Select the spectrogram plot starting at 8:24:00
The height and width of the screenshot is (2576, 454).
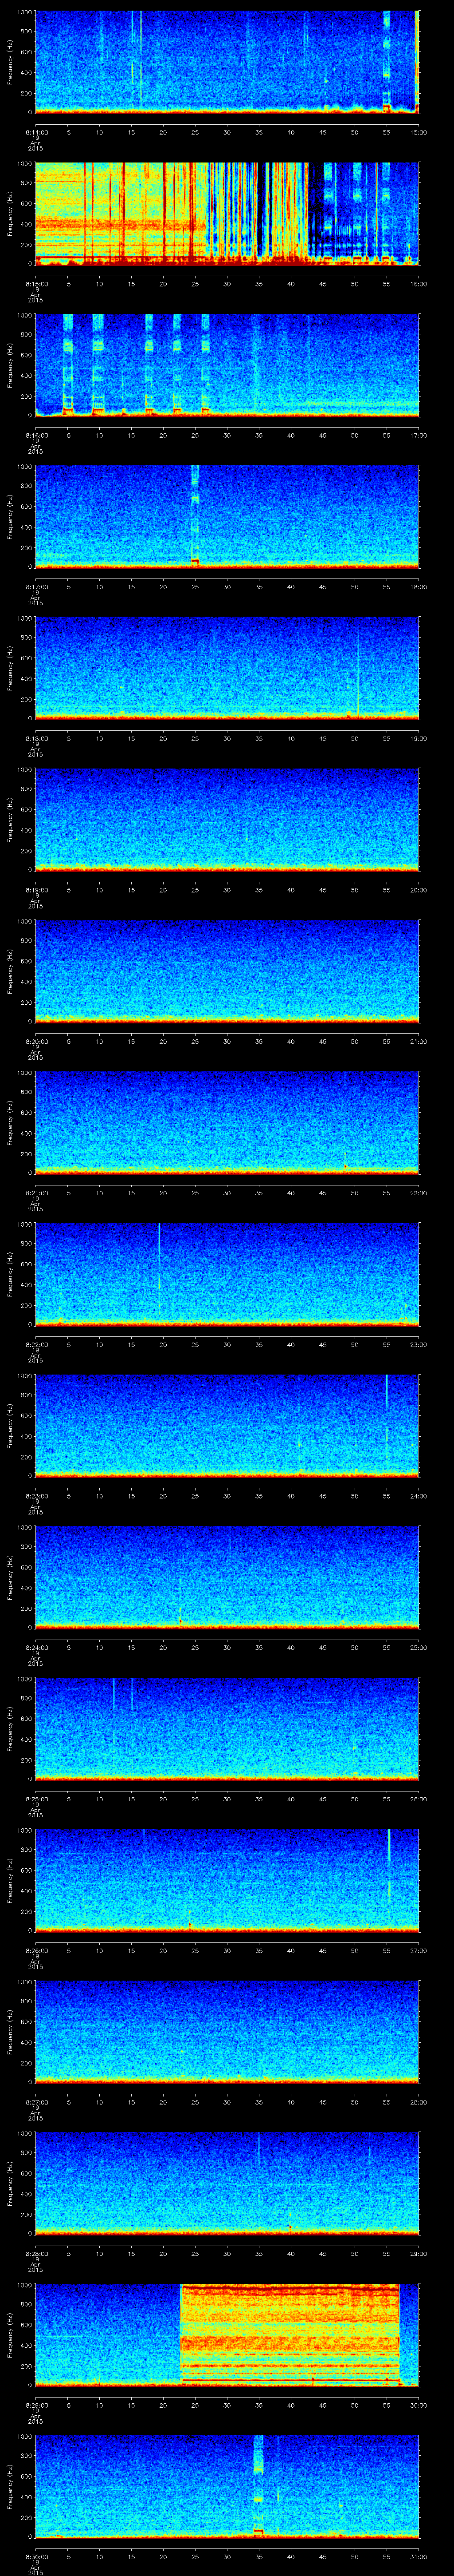(x=227, y=1577)
